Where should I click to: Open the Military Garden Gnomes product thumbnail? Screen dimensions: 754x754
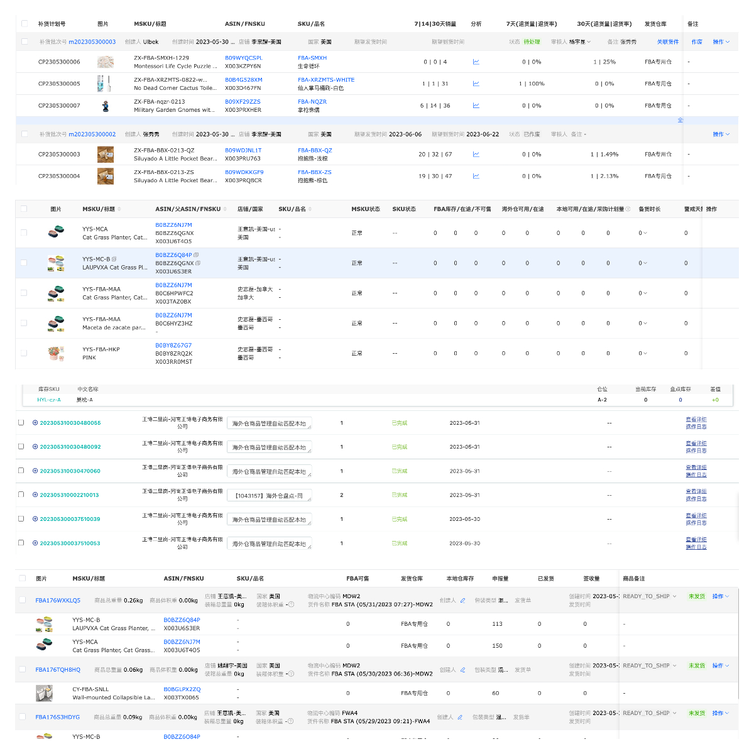(x=105, y=106)
